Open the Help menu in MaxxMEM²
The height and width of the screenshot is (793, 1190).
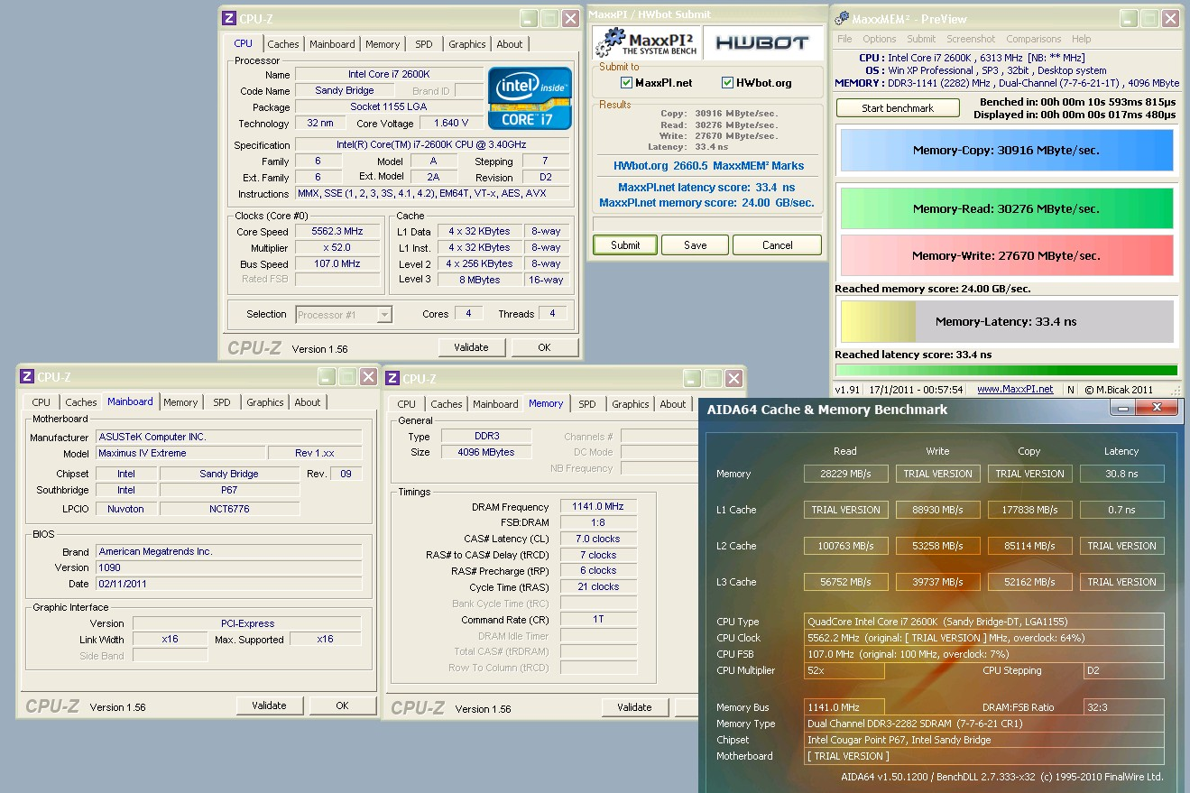[x=1081, y=39]
